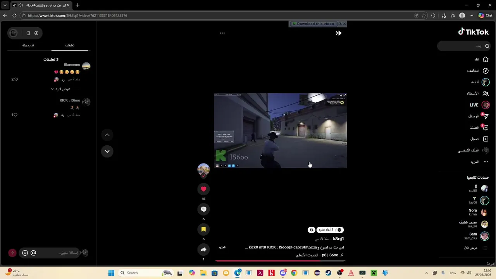Click the TikTok-note icon in top-left pill
This screenshot has height=279, width=496.
(x=36, y=33)
